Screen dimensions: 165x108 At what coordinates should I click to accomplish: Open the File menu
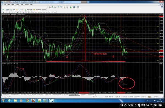pyautogui.click(x=5, y=5)
